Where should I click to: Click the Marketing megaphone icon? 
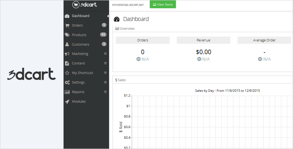point(67,54)
